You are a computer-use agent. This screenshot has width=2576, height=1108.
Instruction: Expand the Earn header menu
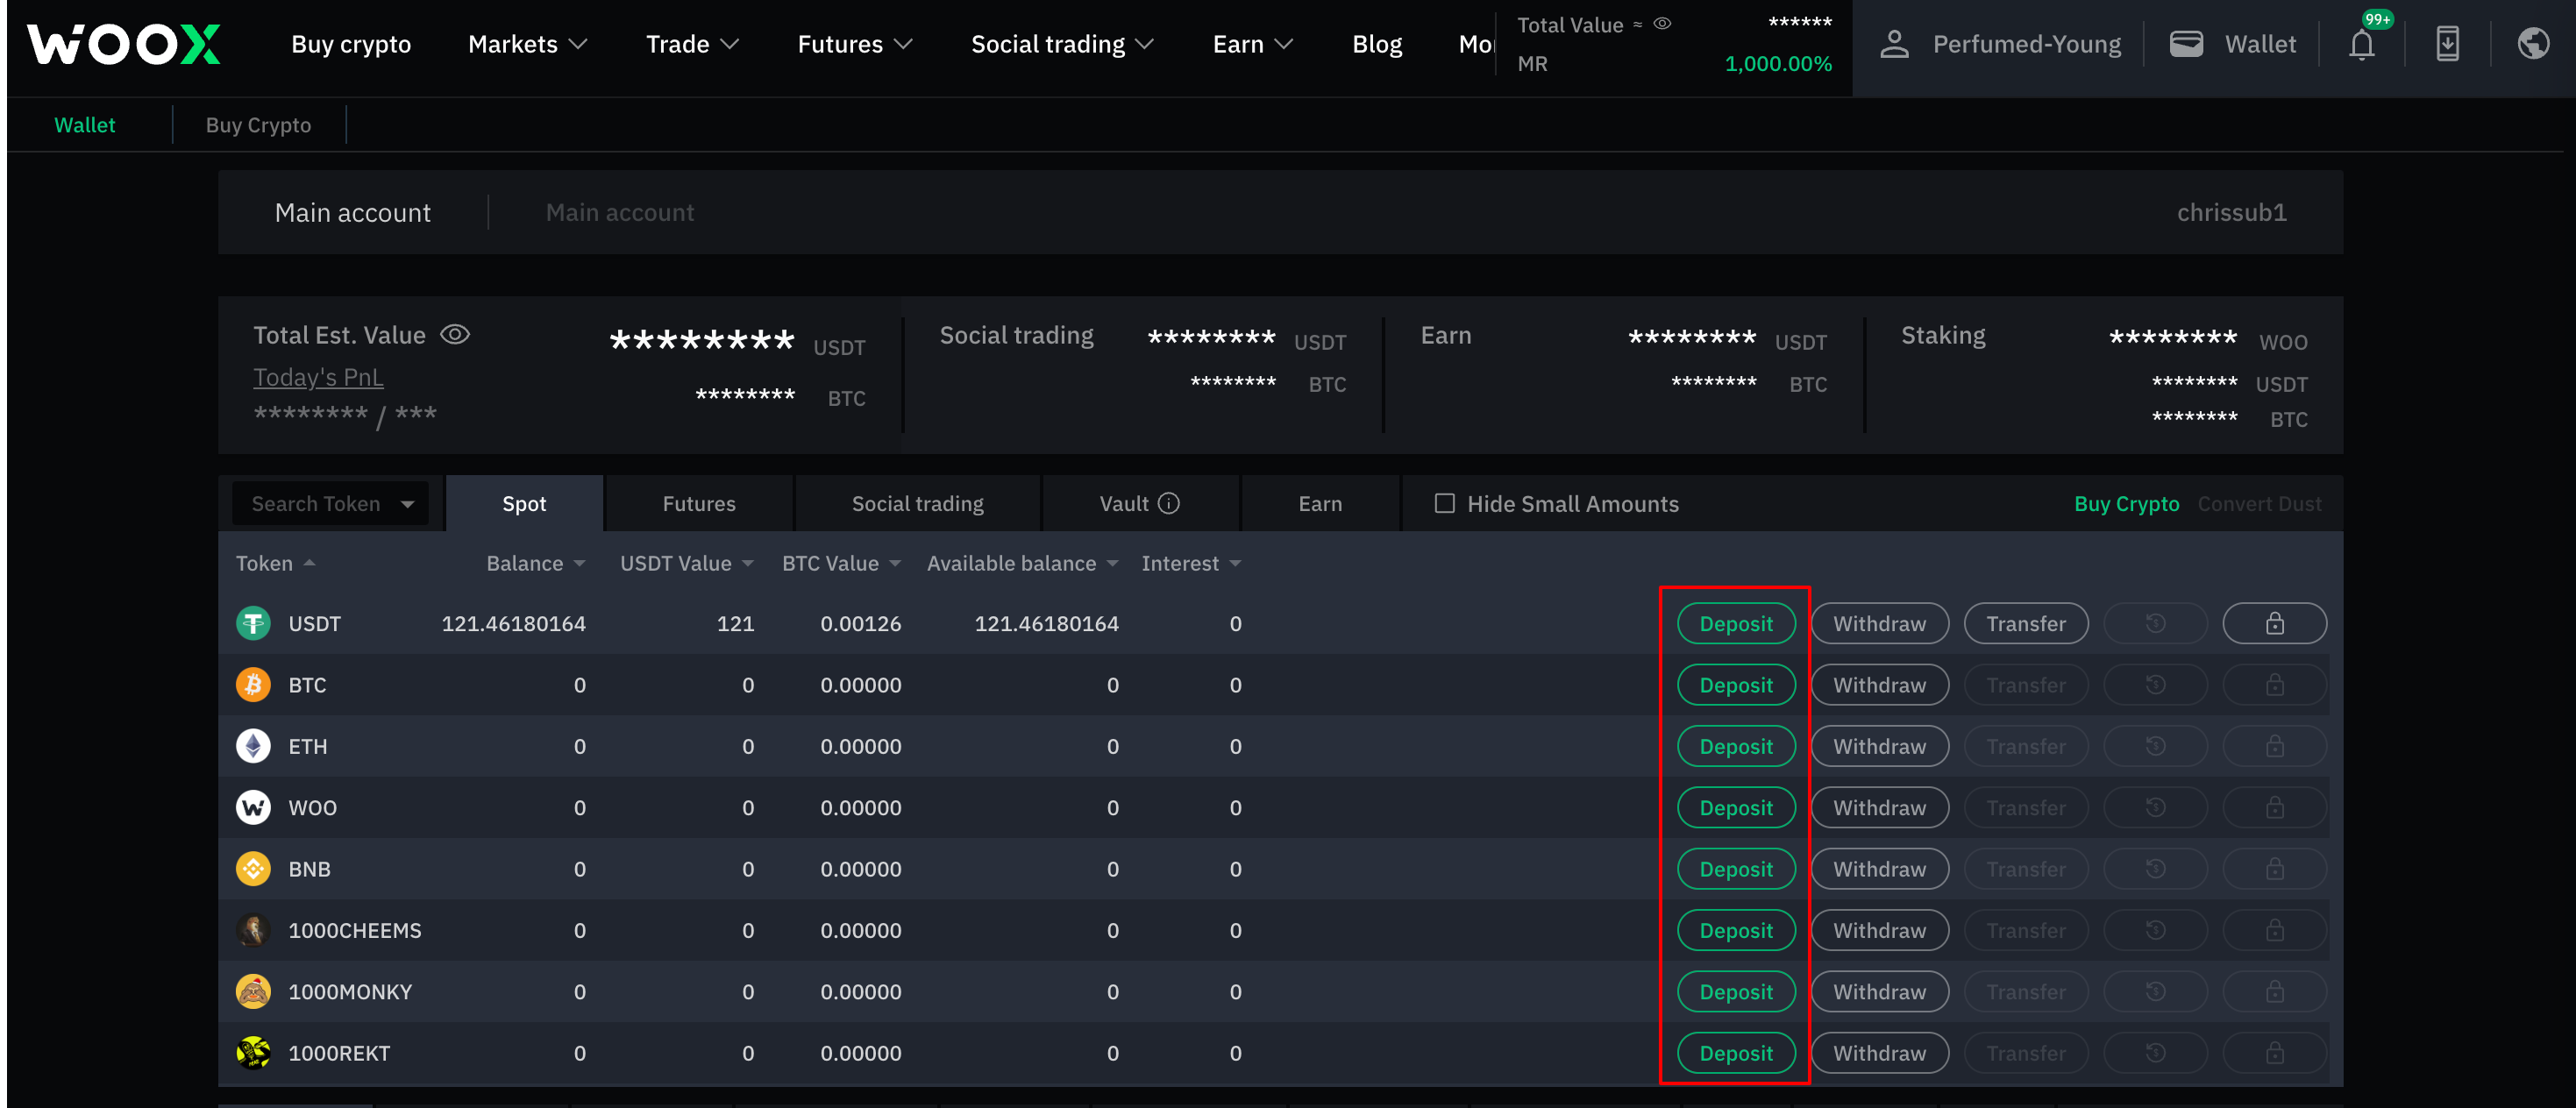pos(1252,44)
